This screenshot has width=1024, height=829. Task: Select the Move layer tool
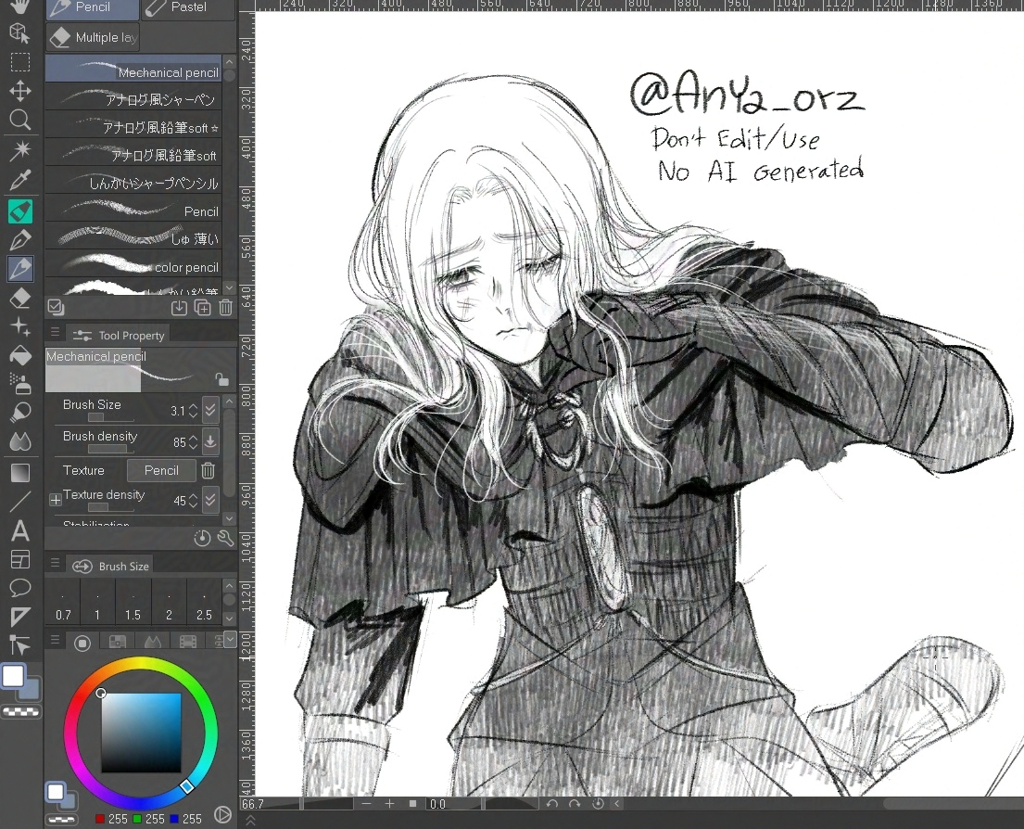click(20, 91)
